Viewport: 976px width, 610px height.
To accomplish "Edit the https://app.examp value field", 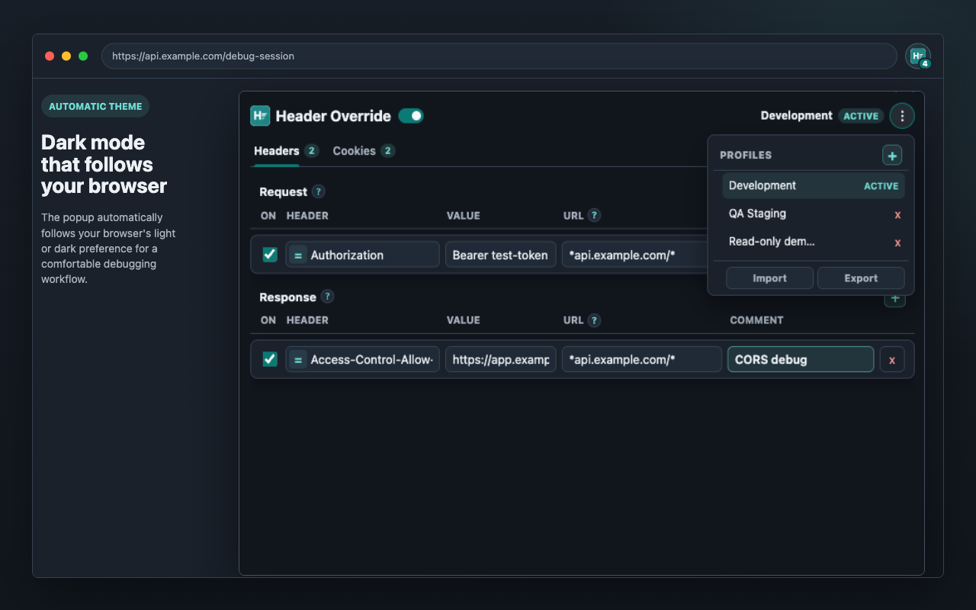I will (x=501, y=359).
